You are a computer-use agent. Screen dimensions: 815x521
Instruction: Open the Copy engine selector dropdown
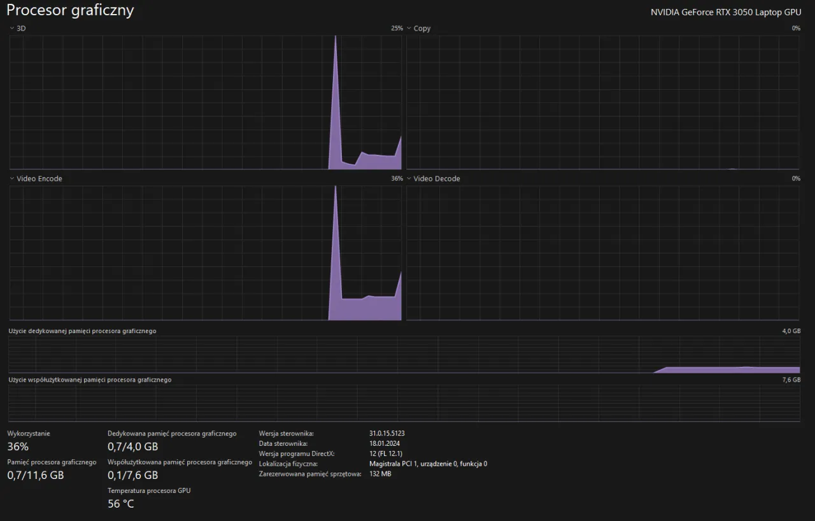coord(418,29)
